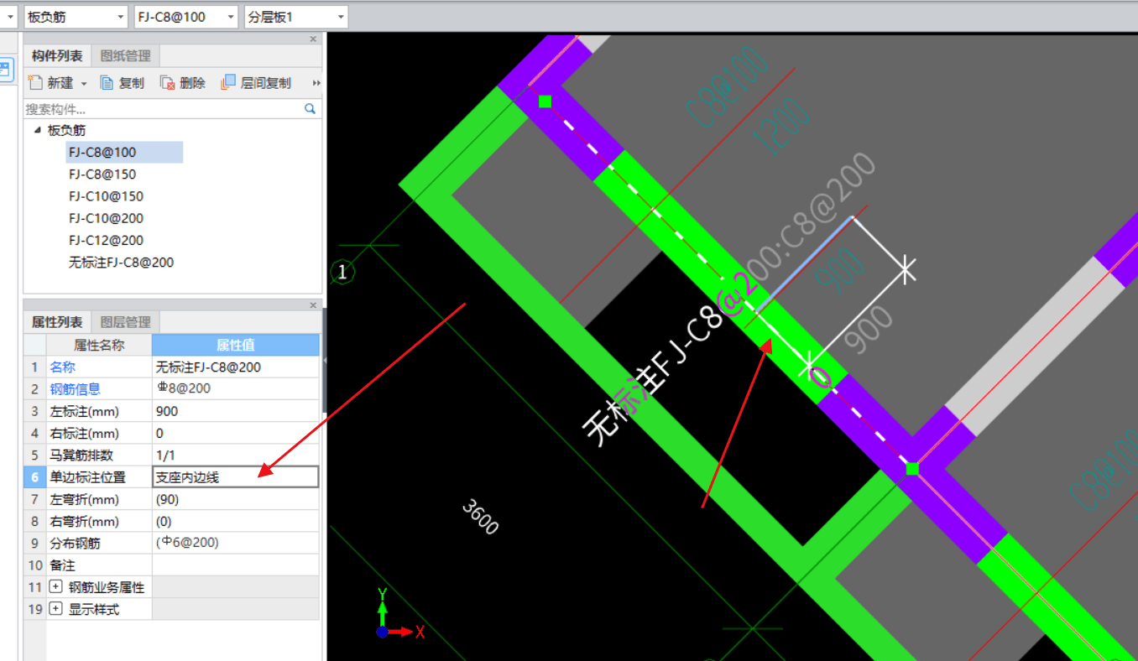Click 分布钢筋 value 6@200 cell
Image resolution: width=1138 pixels, height=661 pixels.
pos(236,543)
